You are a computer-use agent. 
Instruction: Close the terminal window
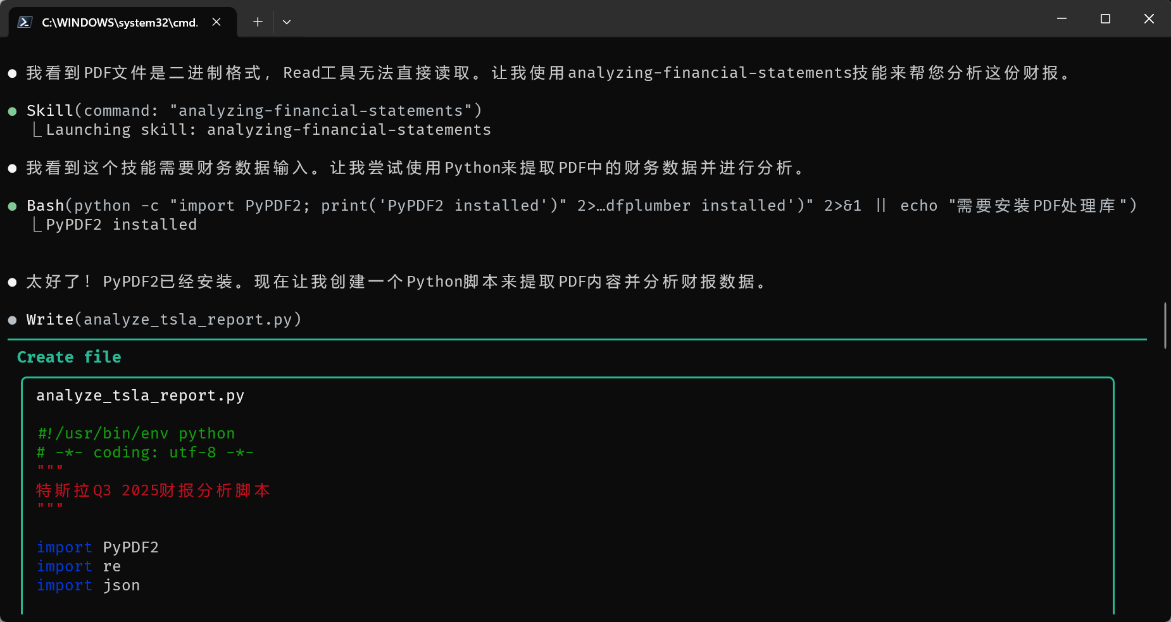point(1149,19)
